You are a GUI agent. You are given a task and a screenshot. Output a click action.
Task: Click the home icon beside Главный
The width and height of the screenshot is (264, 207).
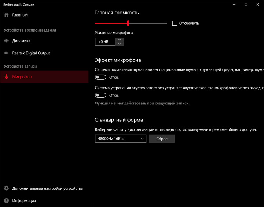6,15
